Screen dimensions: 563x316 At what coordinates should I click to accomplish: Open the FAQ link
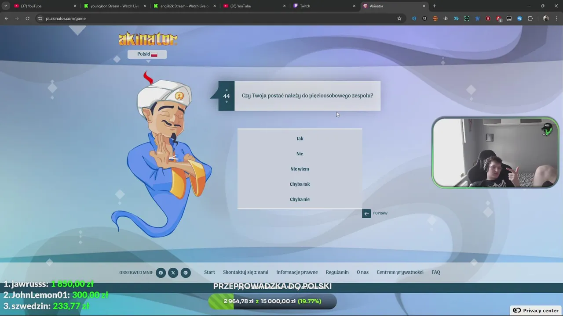coord(436,272)
